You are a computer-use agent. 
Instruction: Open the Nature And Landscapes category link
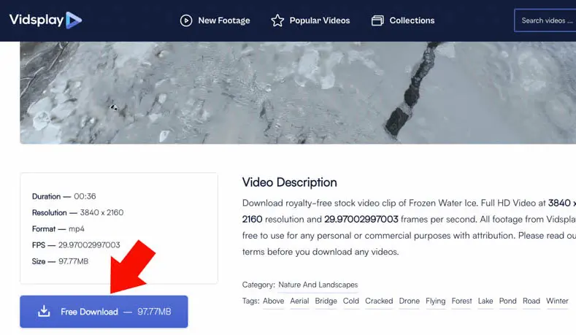318,285
